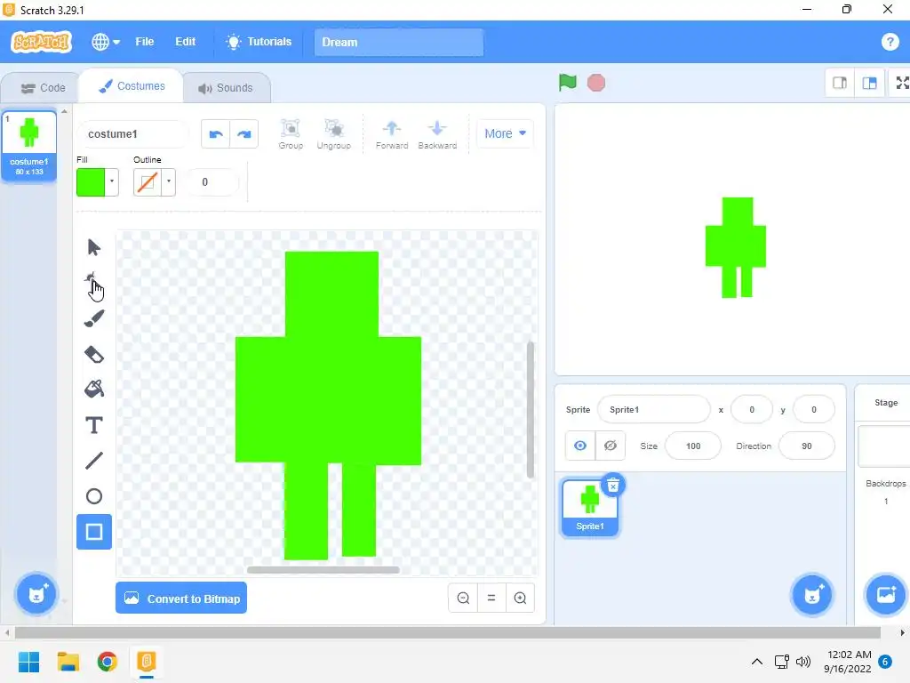The width and height of the screenshot is (910, 683).
Task: Select Sprite1 thumbnail in sprite pane
Action: pyautogui.click(x=590, y=508)
